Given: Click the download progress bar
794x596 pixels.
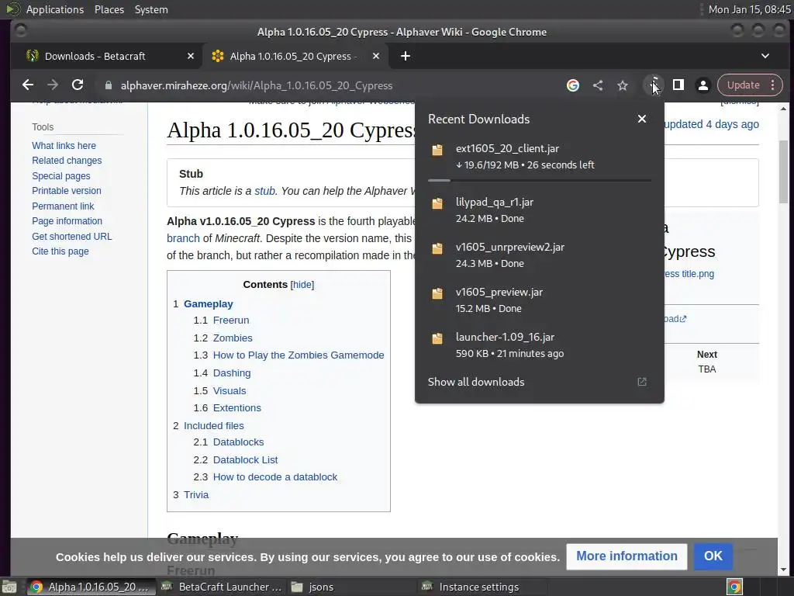Looking at the screenshot, I should pos(540,180).
